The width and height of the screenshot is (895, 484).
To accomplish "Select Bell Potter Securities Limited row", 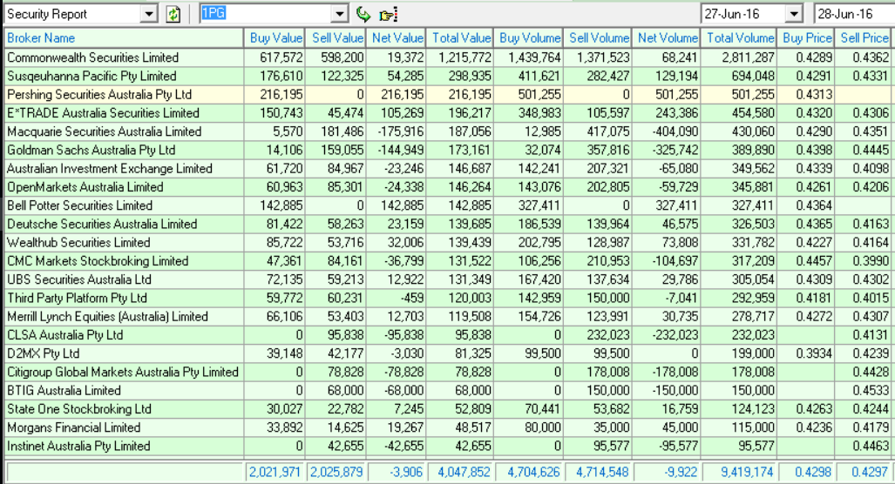I will tap(448, 205).
